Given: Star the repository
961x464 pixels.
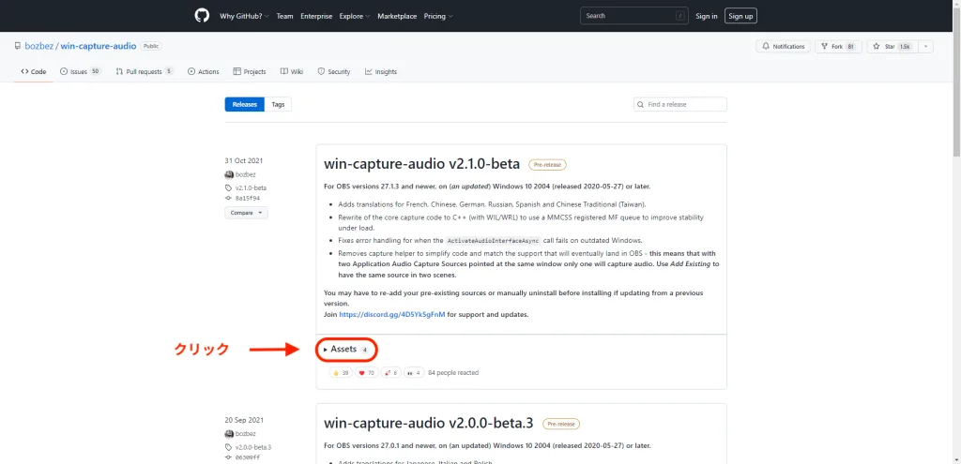Looking at the screenshot, I should pyautogui.click(x=892, y=47).
